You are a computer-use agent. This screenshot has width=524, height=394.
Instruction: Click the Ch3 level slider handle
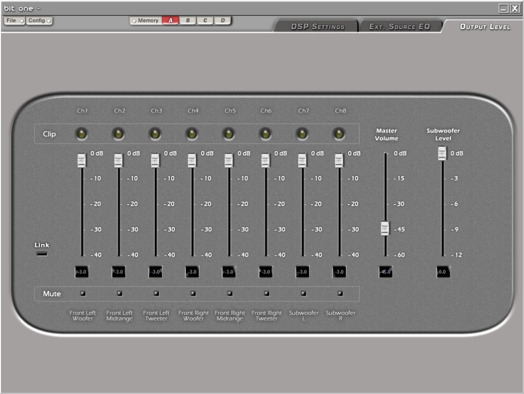pos(155,160)
